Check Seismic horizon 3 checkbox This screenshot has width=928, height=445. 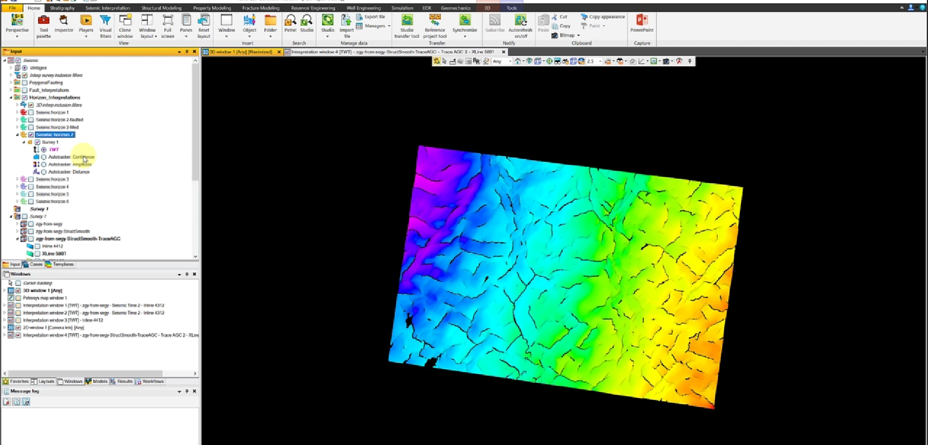pos(31,179)
